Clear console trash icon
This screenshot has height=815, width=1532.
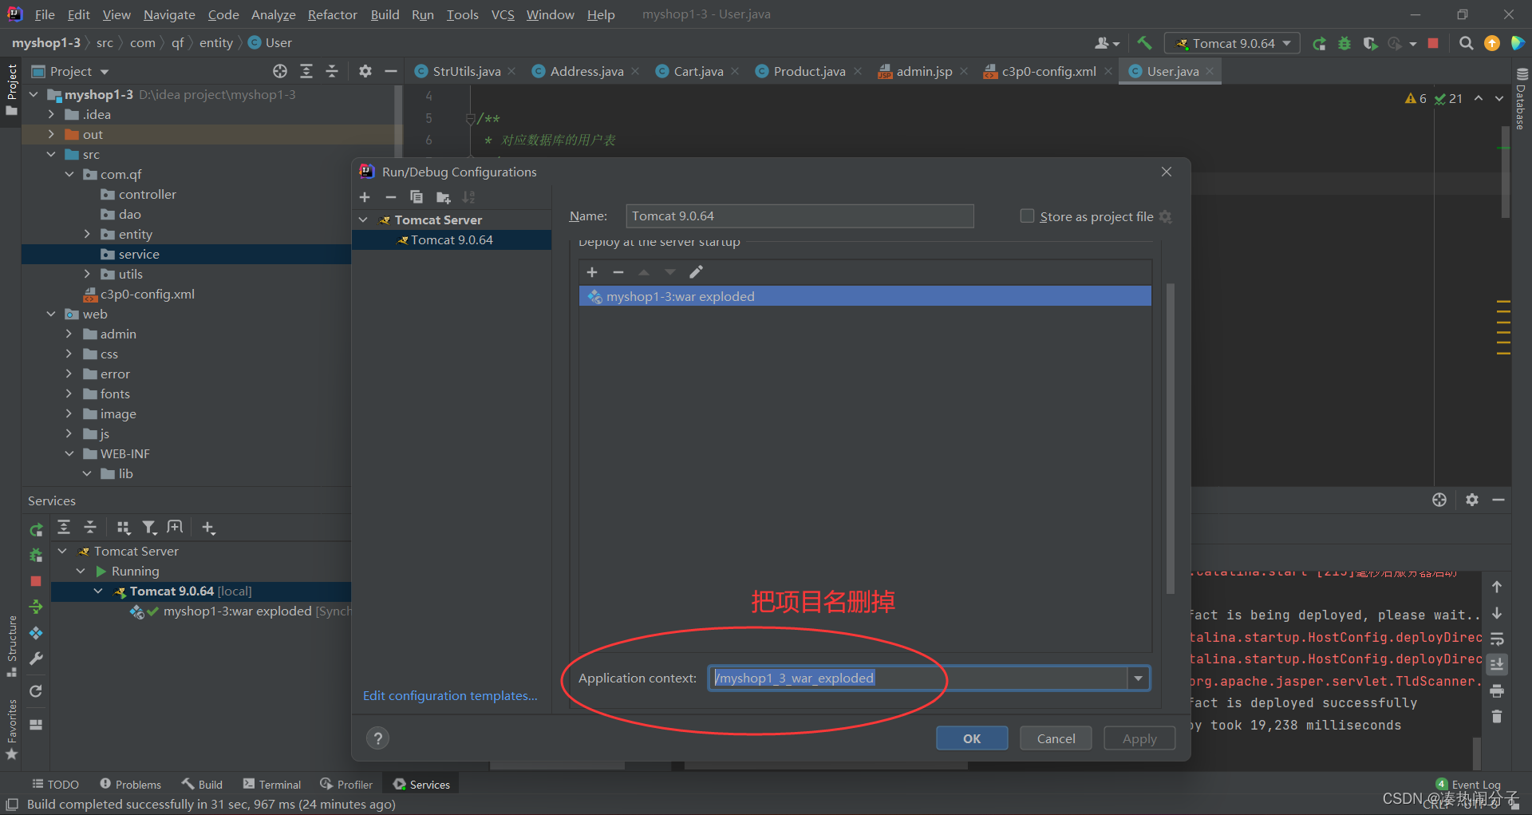click(1497, 717)
